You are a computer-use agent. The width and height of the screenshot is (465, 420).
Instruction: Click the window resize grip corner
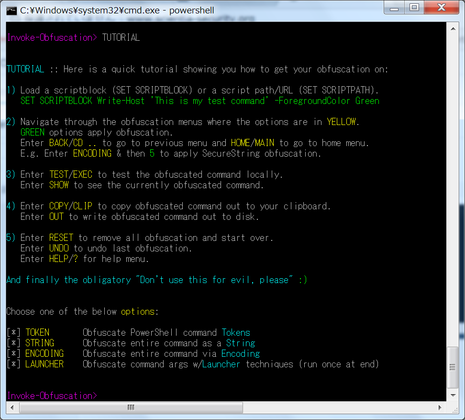(455, 410)
